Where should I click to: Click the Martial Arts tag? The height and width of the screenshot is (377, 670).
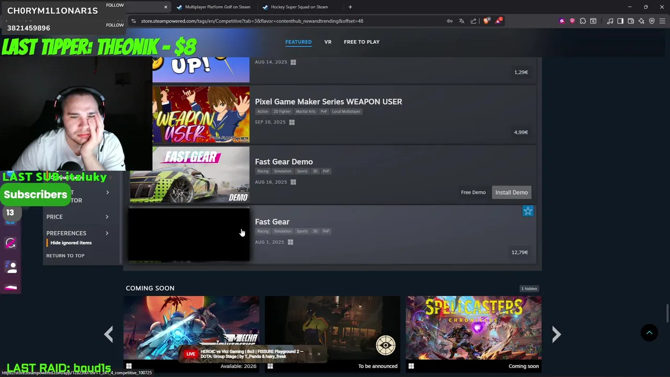pyautogui.click(x=306, y=112)
